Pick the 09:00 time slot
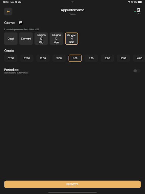145x194 pixels. [x=11, y=58]
